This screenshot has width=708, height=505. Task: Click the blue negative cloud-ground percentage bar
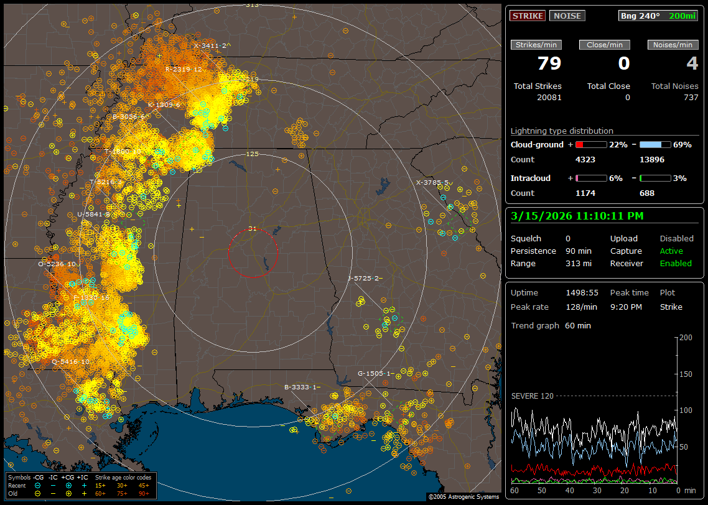655,144
